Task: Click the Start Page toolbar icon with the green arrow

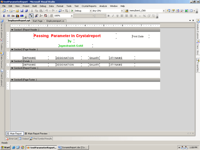Action: (x=187, y=11)
